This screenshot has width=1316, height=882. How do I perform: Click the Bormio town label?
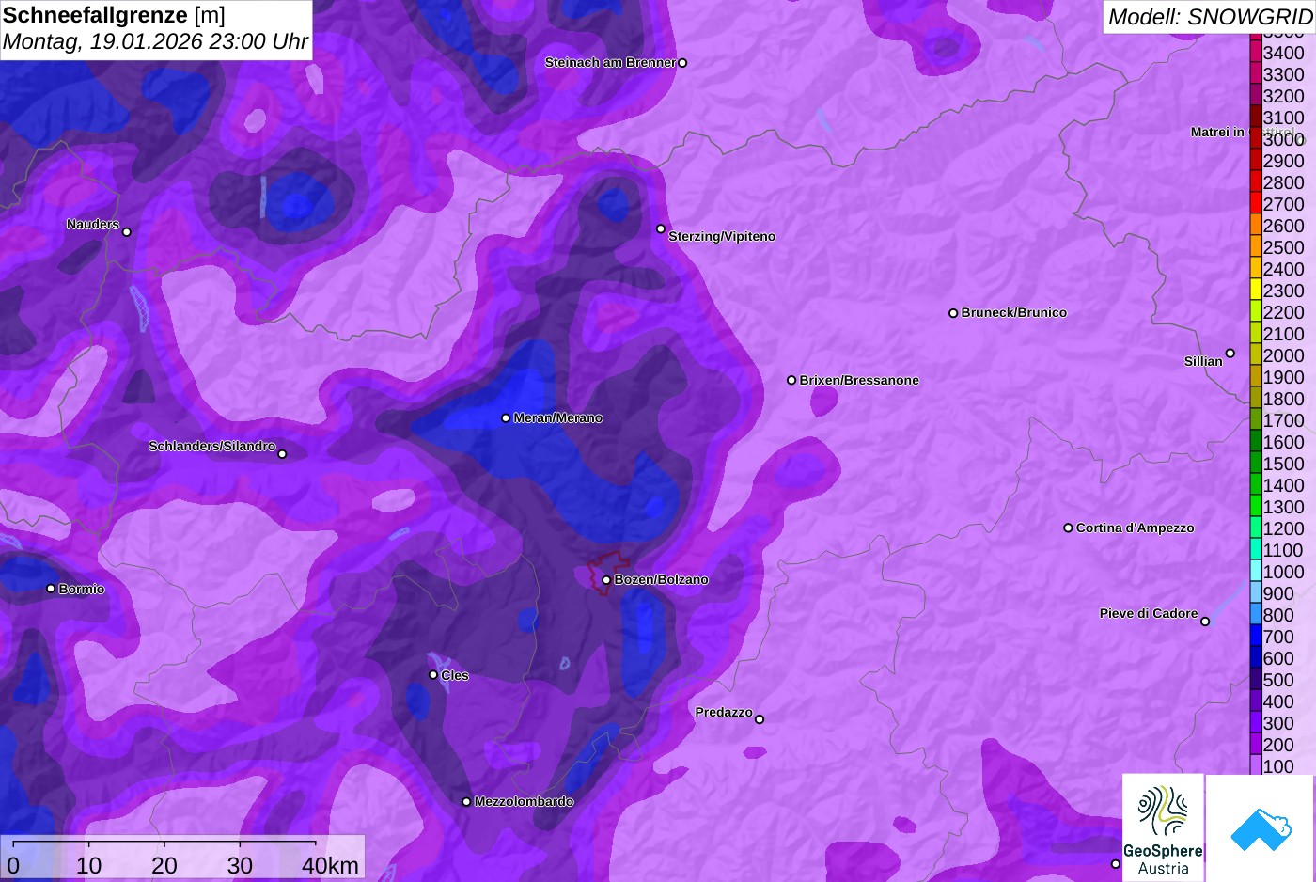[82, 589]
